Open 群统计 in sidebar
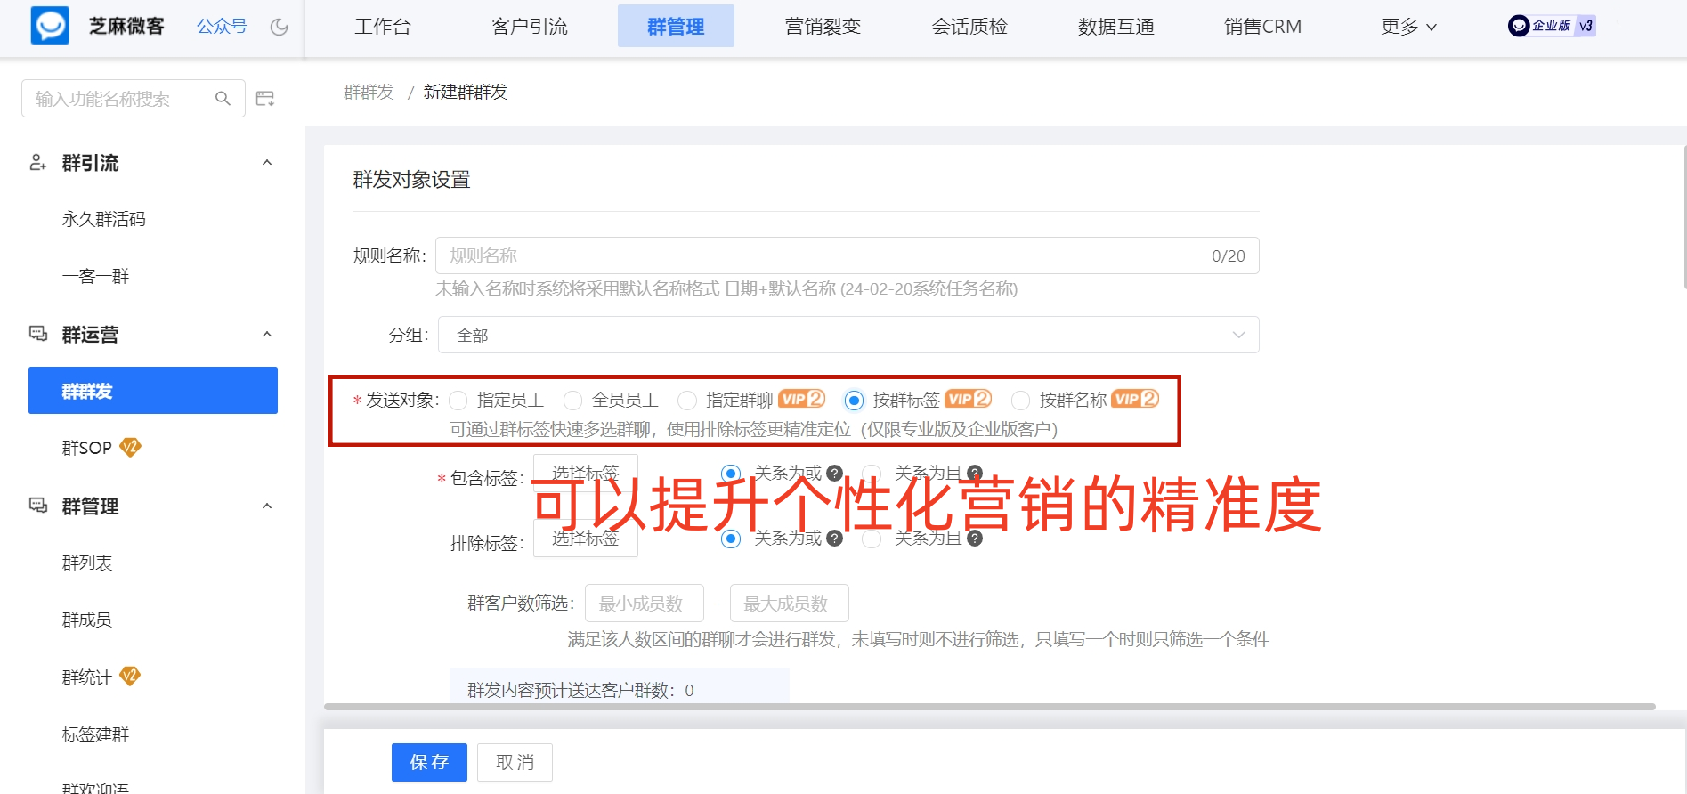Image resolution: width=1687 pixels, height=794 pixels. pyautogui.click(x=87, y=677)
